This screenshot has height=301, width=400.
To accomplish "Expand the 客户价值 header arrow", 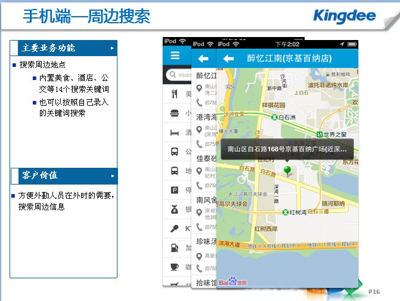I will point(113,176).
